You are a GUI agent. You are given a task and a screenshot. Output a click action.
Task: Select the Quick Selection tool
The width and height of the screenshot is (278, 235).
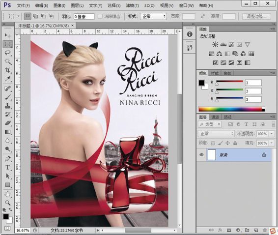coord(7,61)
